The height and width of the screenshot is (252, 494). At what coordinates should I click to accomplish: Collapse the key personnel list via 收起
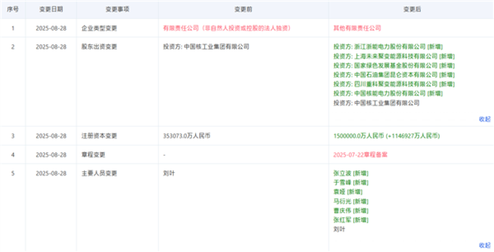coord(484,245)
